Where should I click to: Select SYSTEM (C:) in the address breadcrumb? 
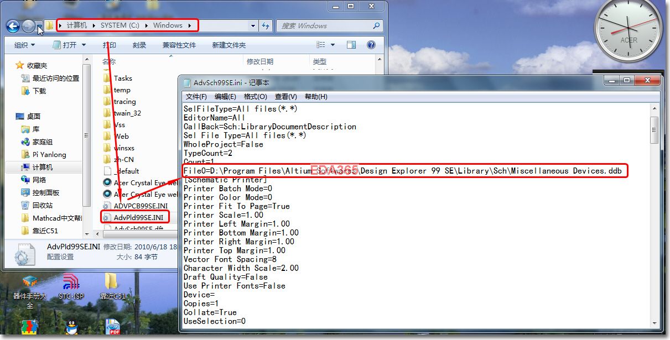point(120,25)
